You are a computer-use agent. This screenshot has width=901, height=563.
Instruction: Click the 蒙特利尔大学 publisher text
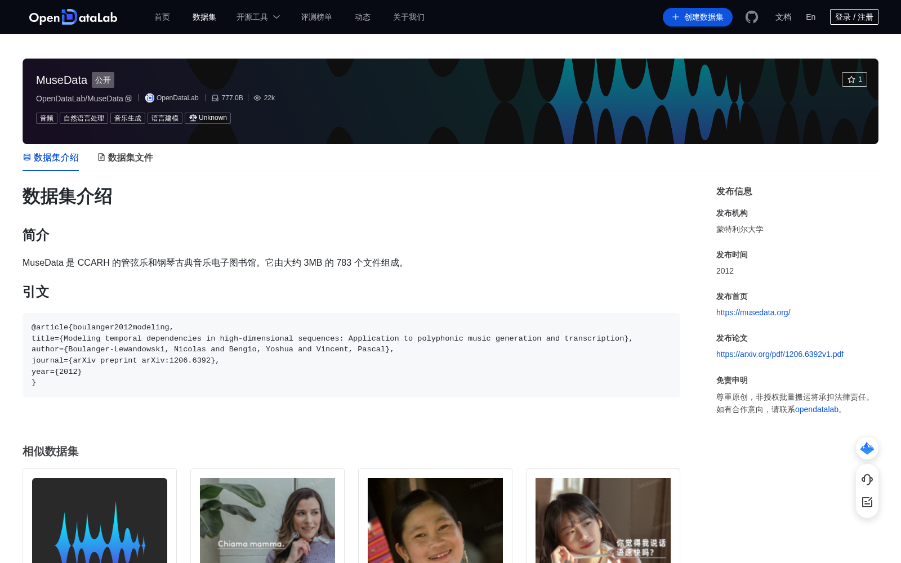coord(740,229)
